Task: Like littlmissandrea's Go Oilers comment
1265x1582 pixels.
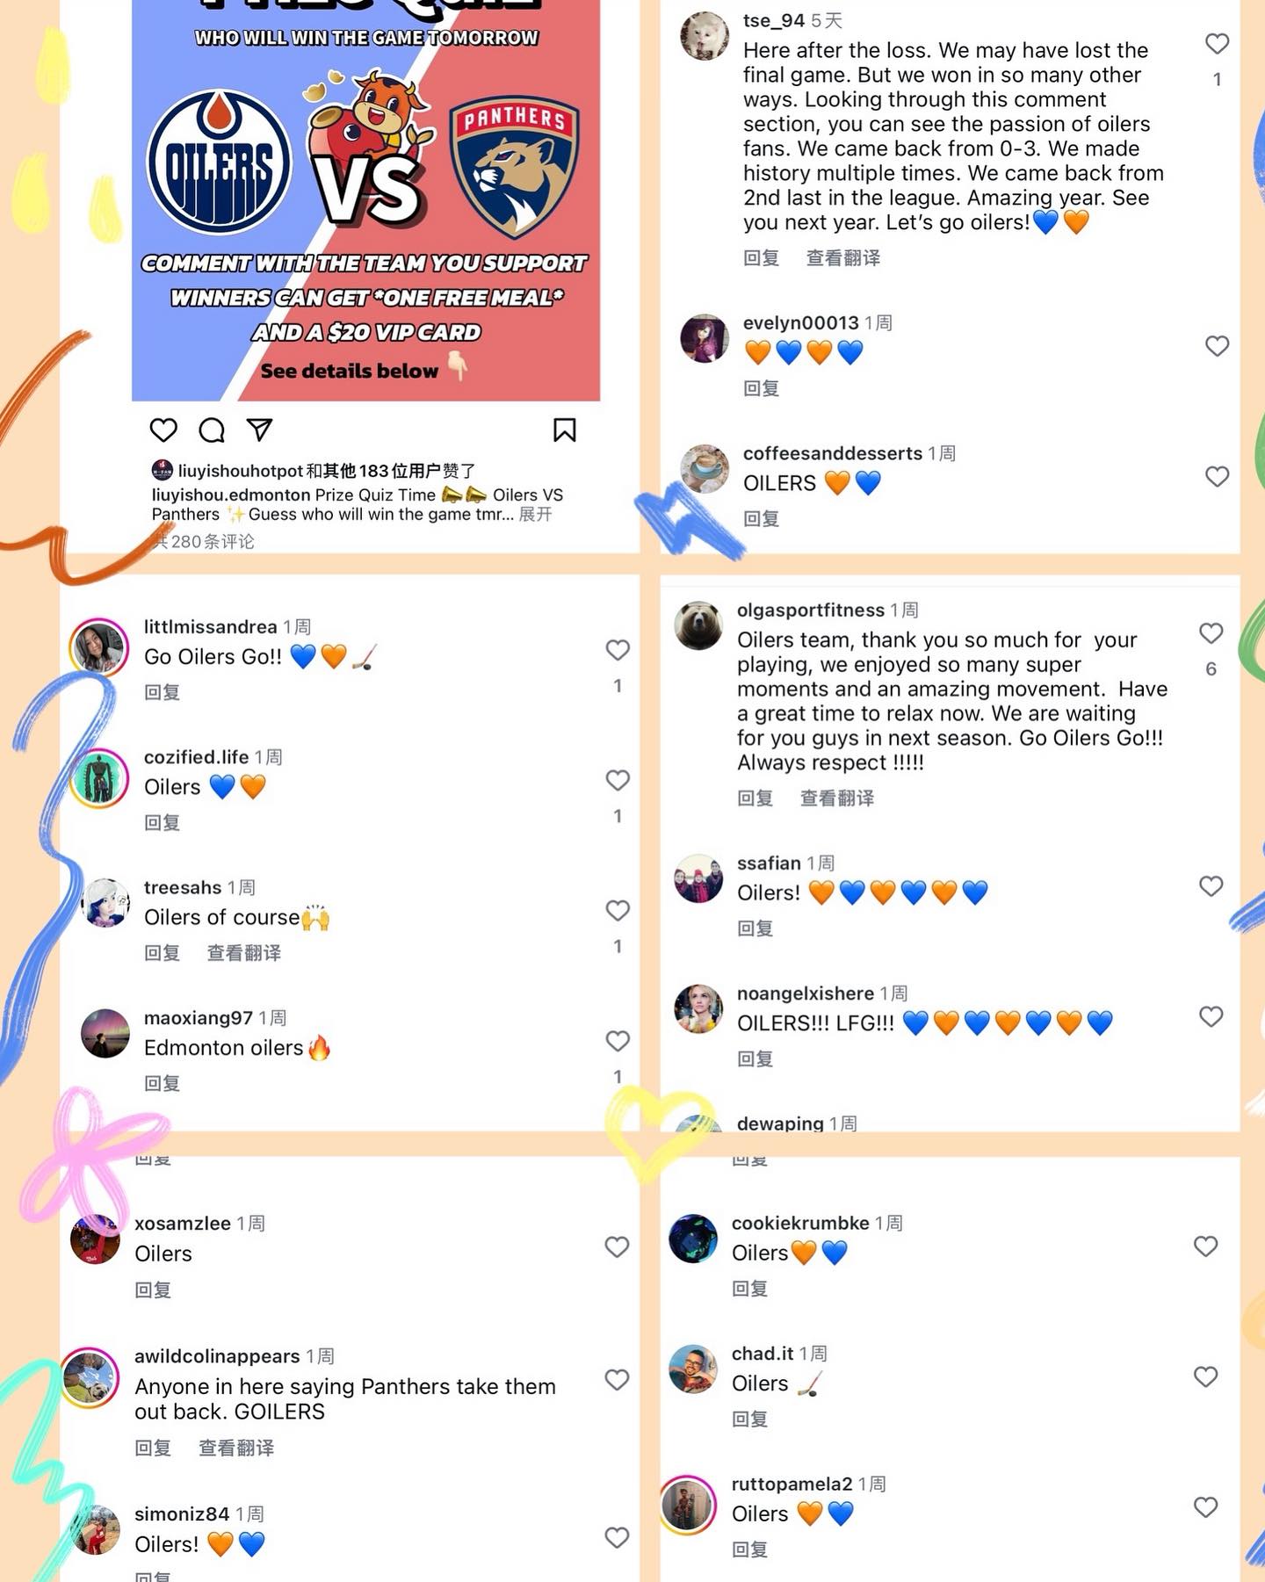Action: point(618,650)
